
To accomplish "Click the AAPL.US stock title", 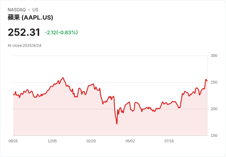I will (30, 17).
